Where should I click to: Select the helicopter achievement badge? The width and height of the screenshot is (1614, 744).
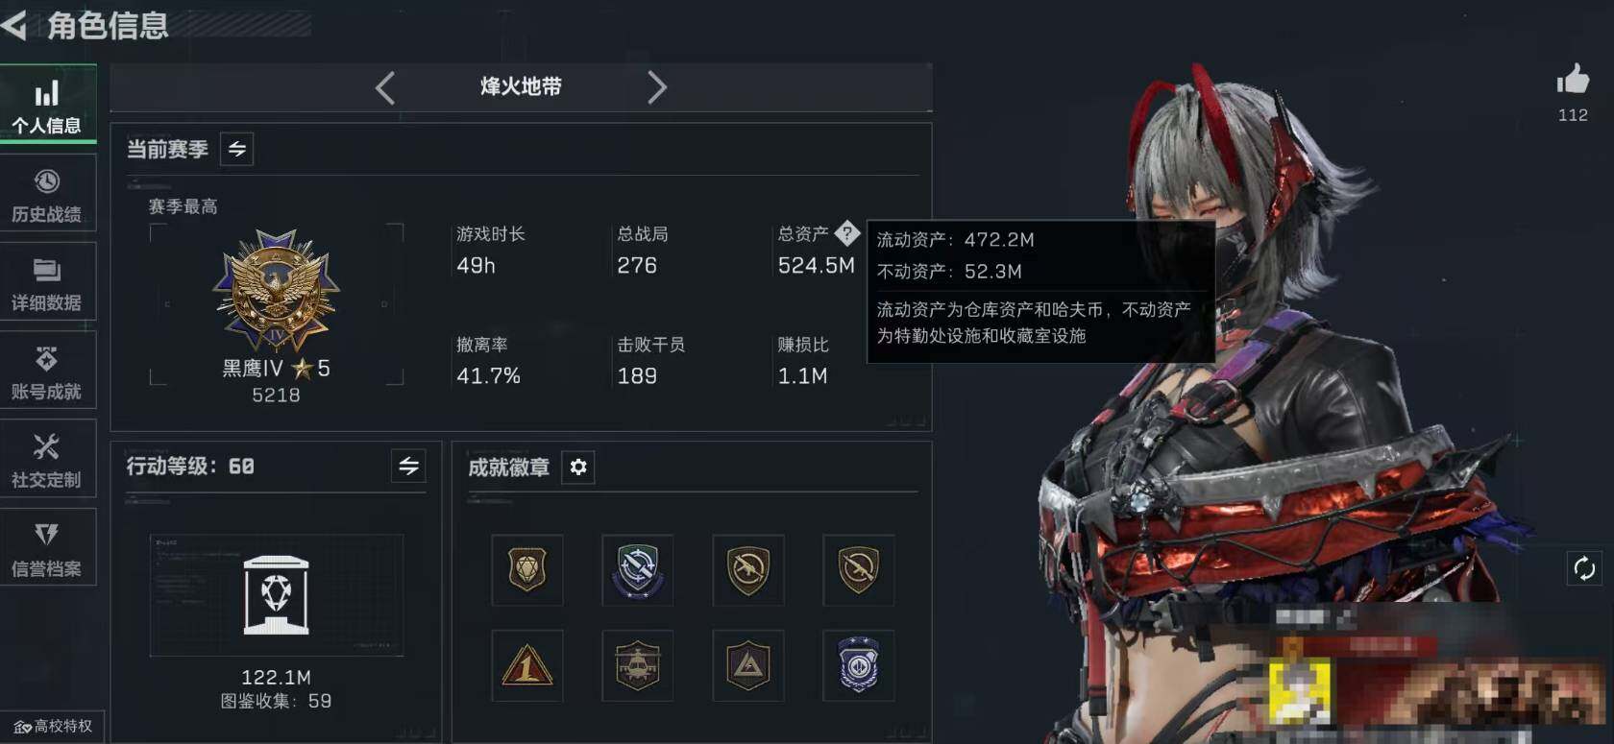[x=638, y=665]
